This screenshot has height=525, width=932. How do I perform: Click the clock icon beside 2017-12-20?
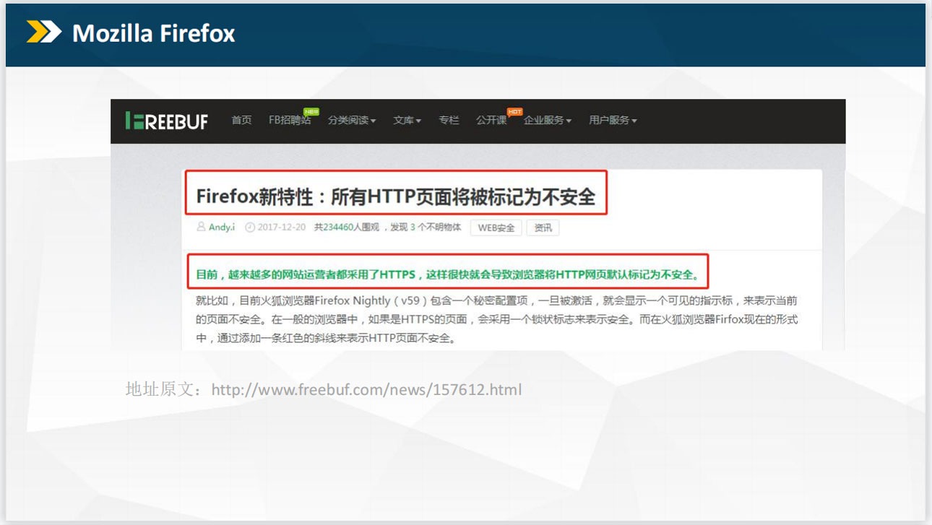[x=250, y=227]
